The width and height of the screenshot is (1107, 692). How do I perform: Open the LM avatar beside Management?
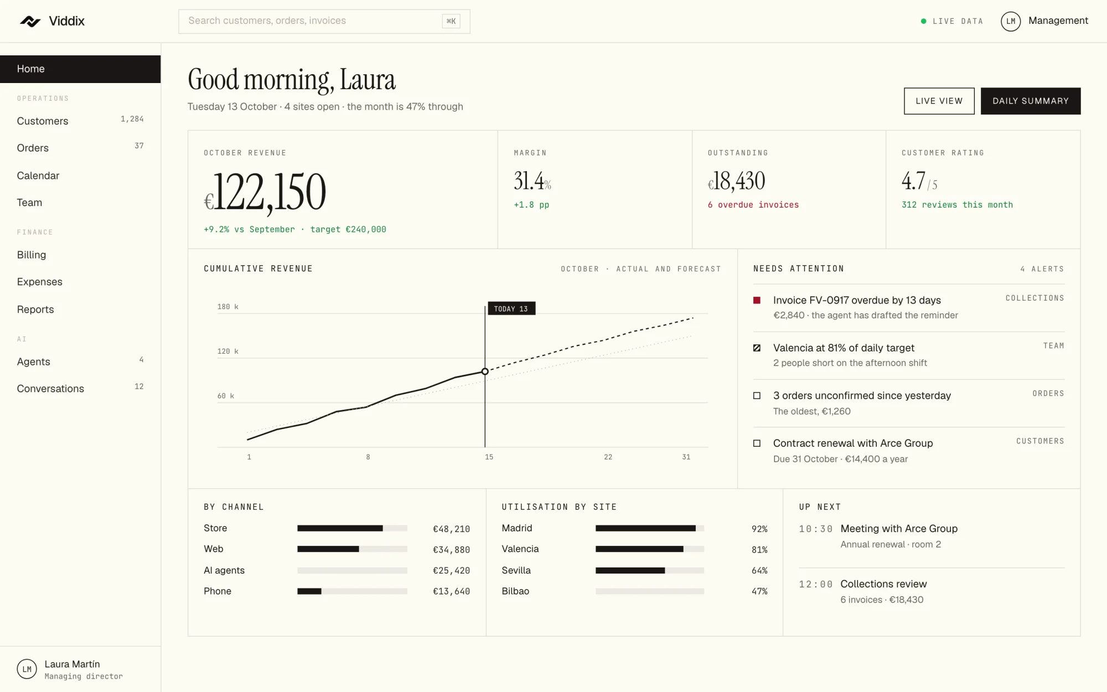[1011, 21]
